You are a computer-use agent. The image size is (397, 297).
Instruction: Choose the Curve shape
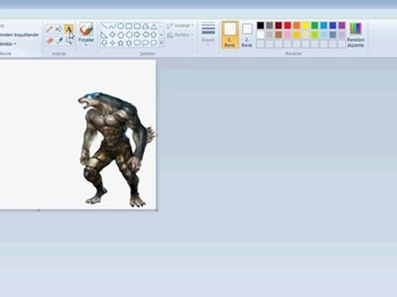pos(112,26)
